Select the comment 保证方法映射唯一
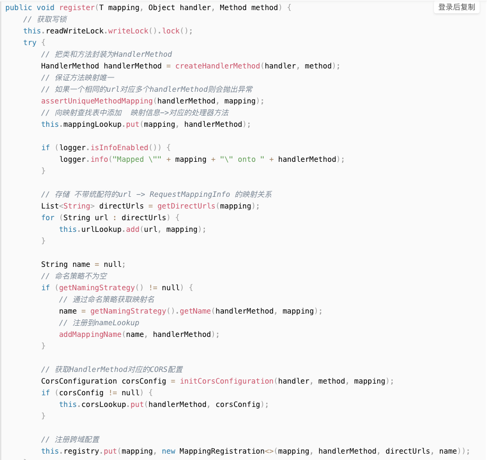This screenshot has width=487, height=460. [77, 77]
